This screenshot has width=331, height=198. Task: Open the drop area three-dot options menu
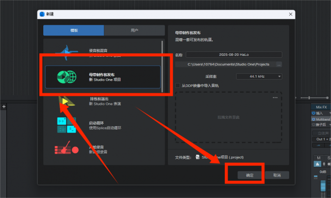[275, 98]
